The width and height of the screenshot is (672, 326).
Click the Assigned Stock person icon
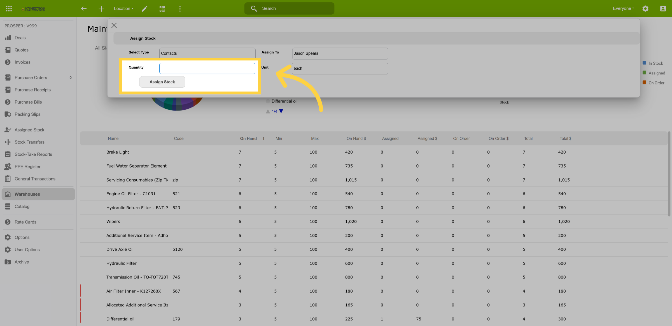[x=8, y=130]
